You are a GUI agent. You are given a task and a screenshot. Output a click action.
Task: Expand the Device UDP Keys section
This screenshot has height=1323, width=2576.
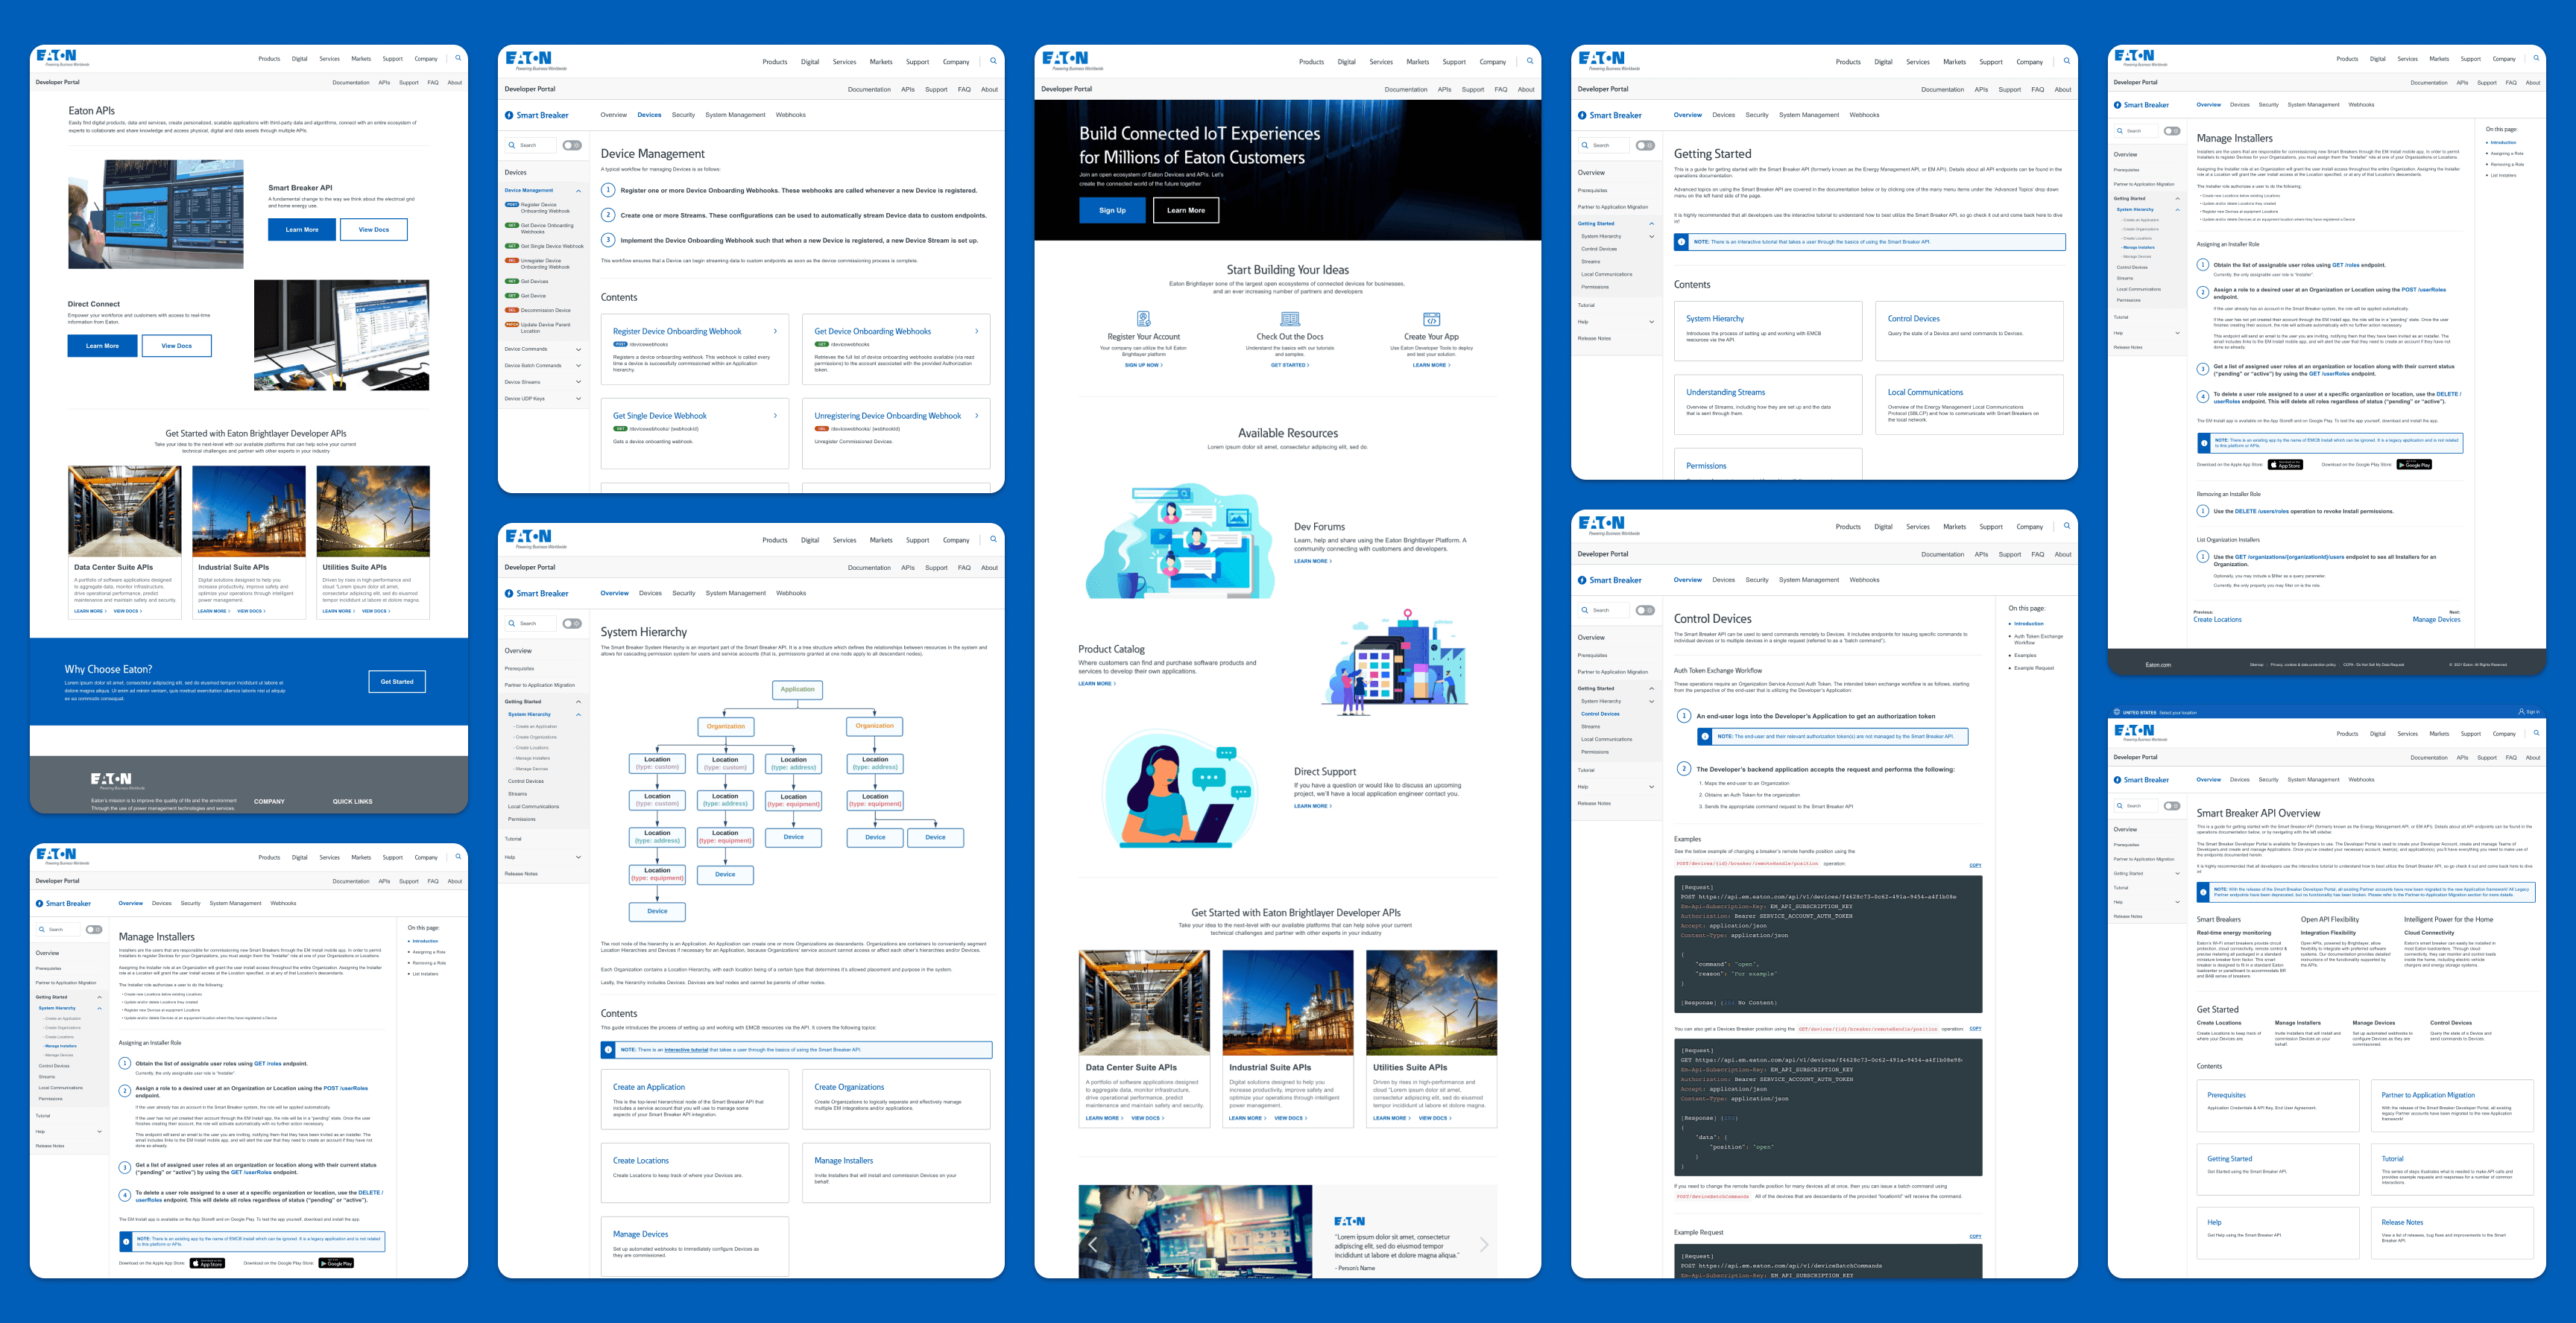578,399
